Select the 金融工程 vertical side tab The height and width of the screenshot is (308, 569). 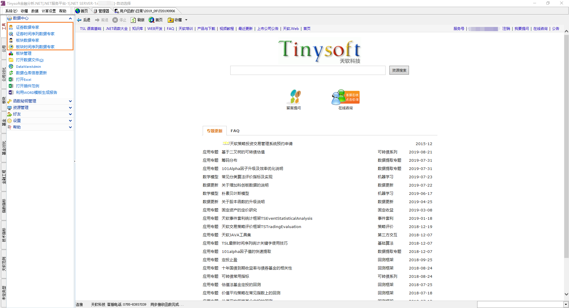coord(4,177)
